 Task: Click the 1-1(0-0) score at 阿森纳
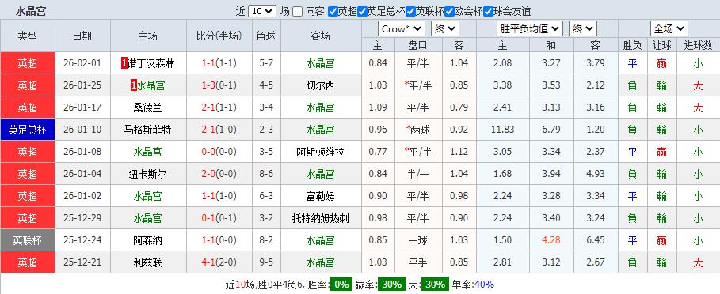(219, 240)
